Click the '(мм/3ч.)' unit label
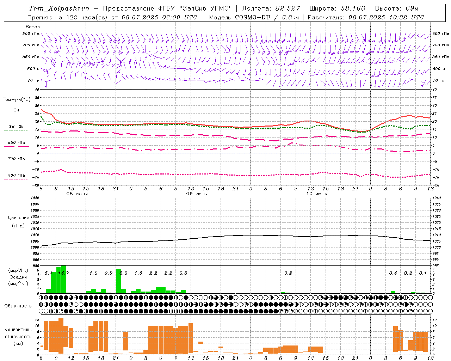The image size is (451, 361). tap(18, 270)
